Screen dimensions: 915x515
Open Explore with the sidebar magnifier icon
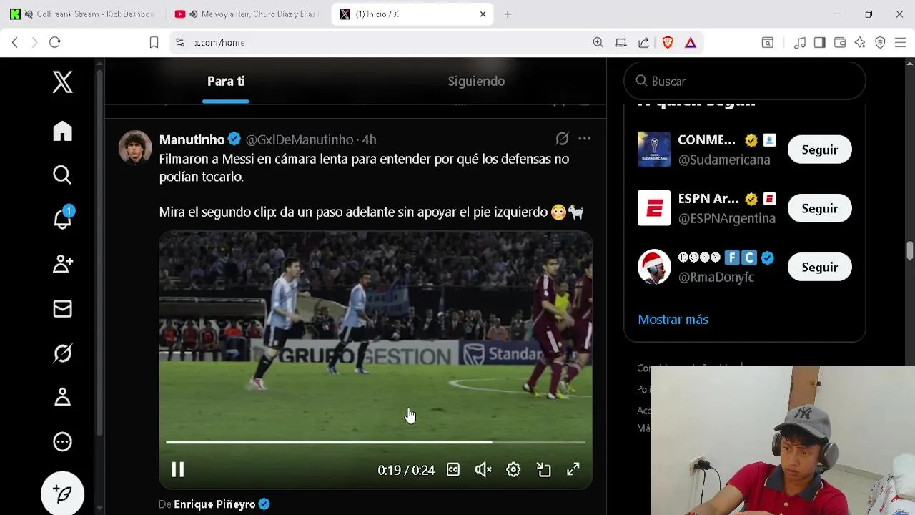63,175
